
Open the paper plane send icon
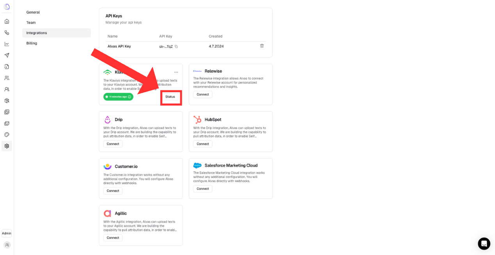click(7, 55)
